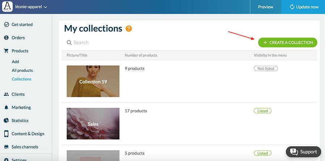Toggle Collection 19 Not listed badge

pyautogui.click(x=266, y=69)
